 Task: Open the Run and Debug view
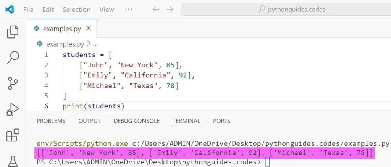tap(13, 109)
